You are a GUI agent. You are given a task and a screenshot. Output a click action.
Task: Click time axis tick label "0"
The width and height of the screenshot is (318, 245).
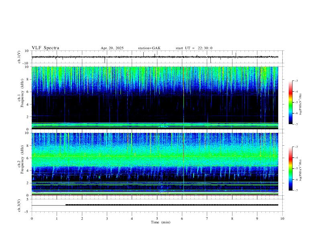[32, 219]
